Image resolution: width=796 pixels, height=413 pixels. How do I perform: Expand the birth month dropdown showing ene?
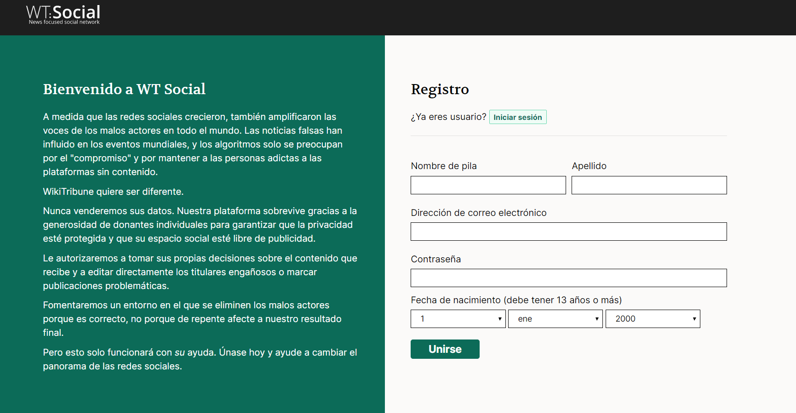(555, 319)
